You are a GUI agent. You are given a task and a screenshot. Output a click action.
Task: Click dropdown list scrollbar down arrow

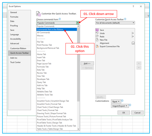[78, 129]
